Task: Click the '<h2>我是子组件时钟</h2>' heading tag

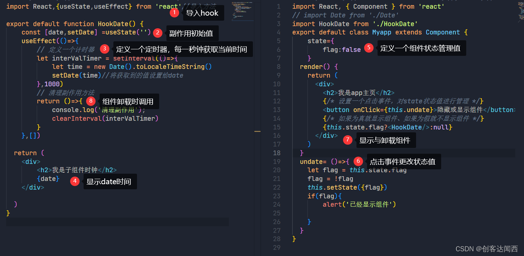Action: click(x=77, y=170)
